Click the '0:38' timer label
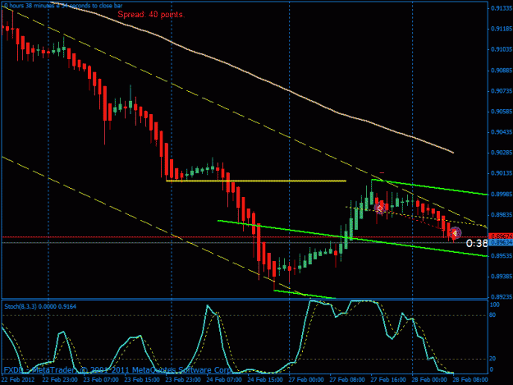The width and height of the screenshot is (513, 385). point(477,243)
